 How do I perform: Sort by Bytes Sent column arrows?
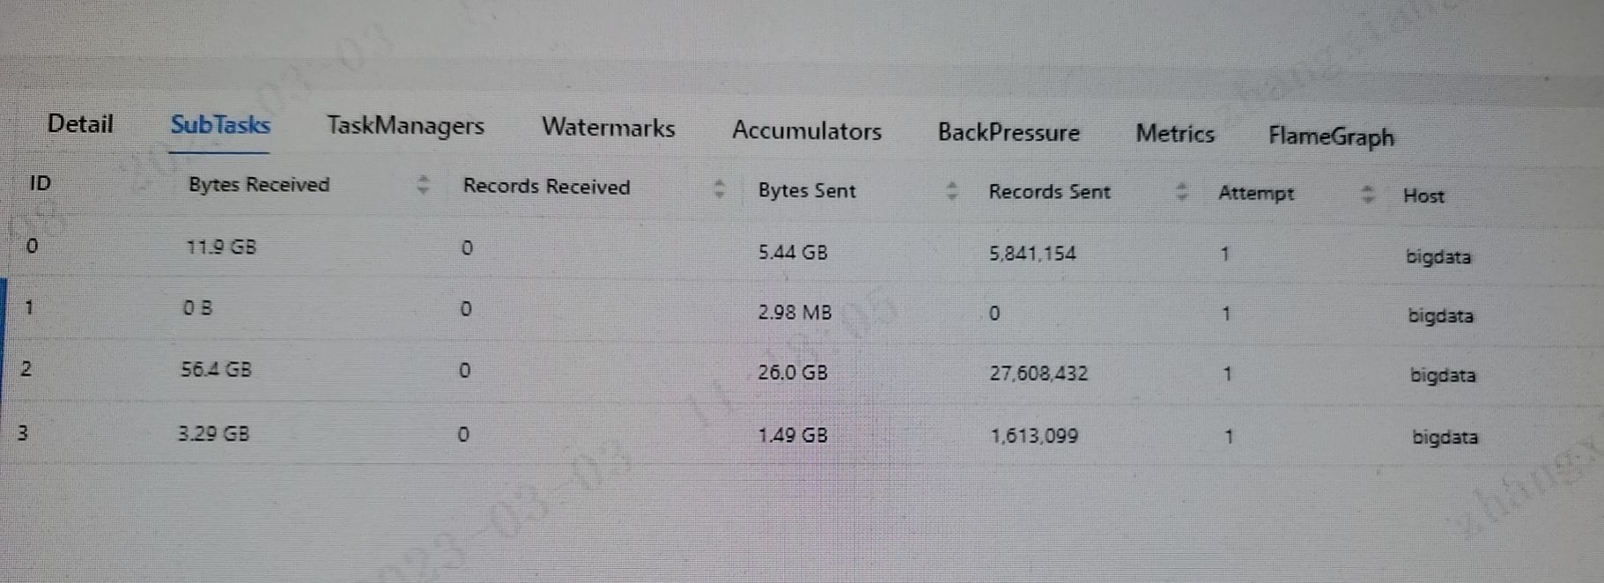(951, 191)
